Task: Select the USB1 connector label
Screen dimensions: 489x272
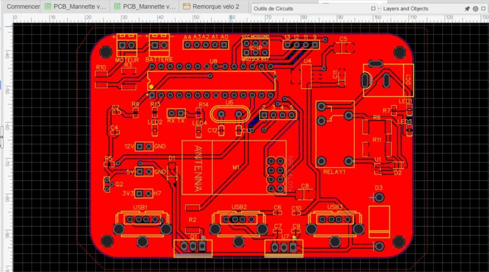Action: [x=140, y=207]
